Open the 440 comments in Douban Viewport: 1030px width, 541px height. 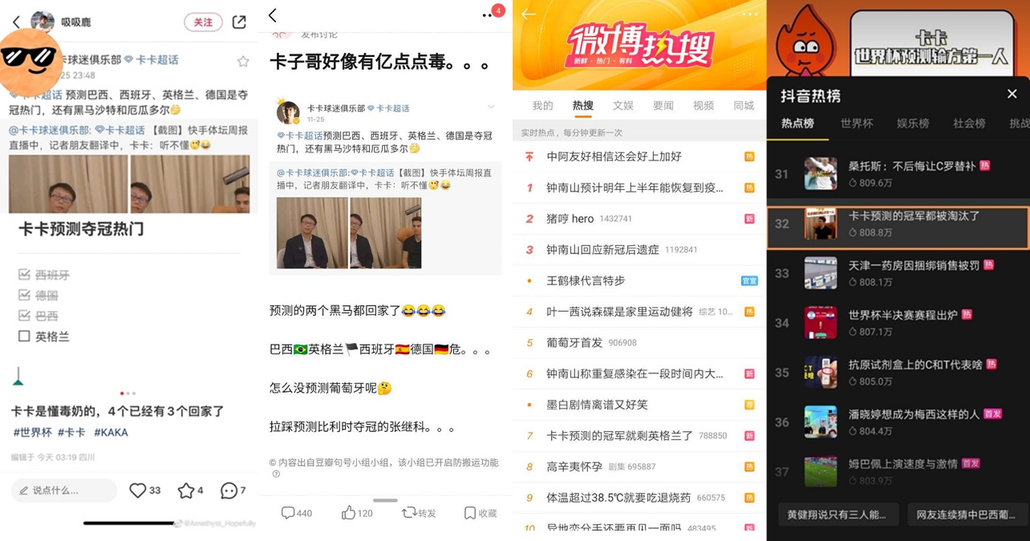coord(296,513)
